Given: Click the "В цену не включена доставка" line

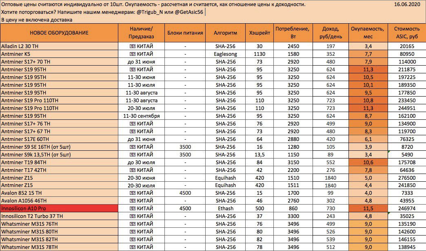Looking at the screenshot, I should 37,20.
